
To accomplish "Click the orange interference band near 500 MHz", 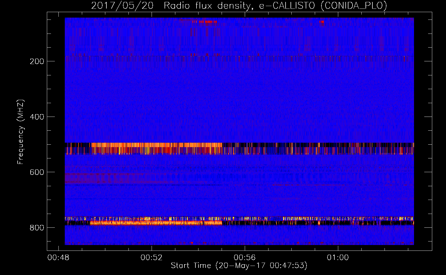I will 157,145.
